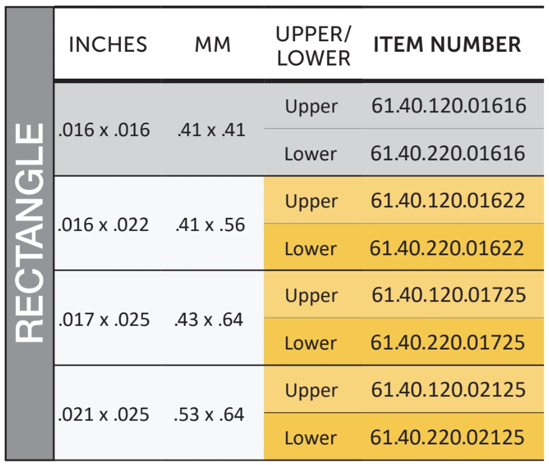Click the .41 x .56 mm cell
Screen dimensions: 549x465
coord(210,225)
